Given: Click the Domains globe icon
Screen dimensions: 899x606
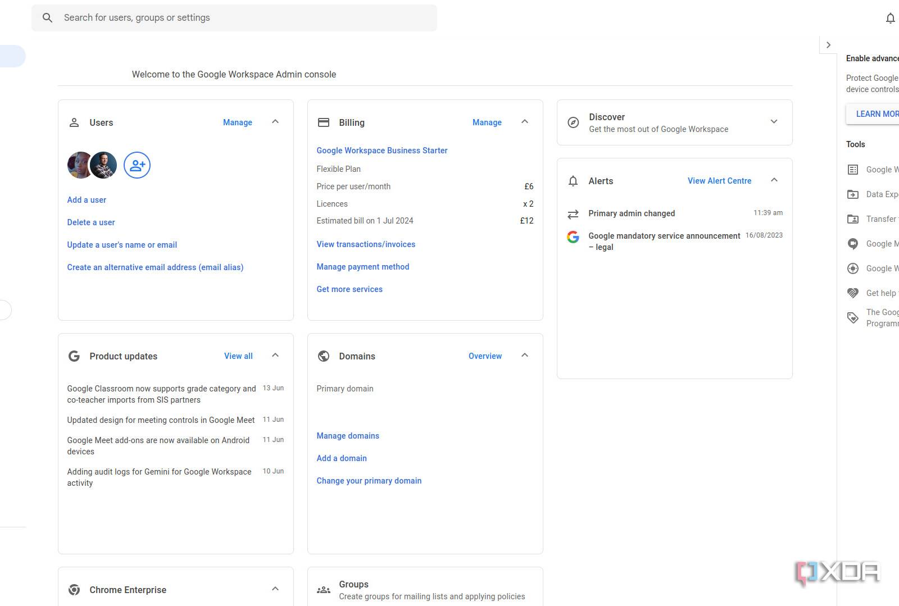Looking at the screenshot, I should 324,356.
